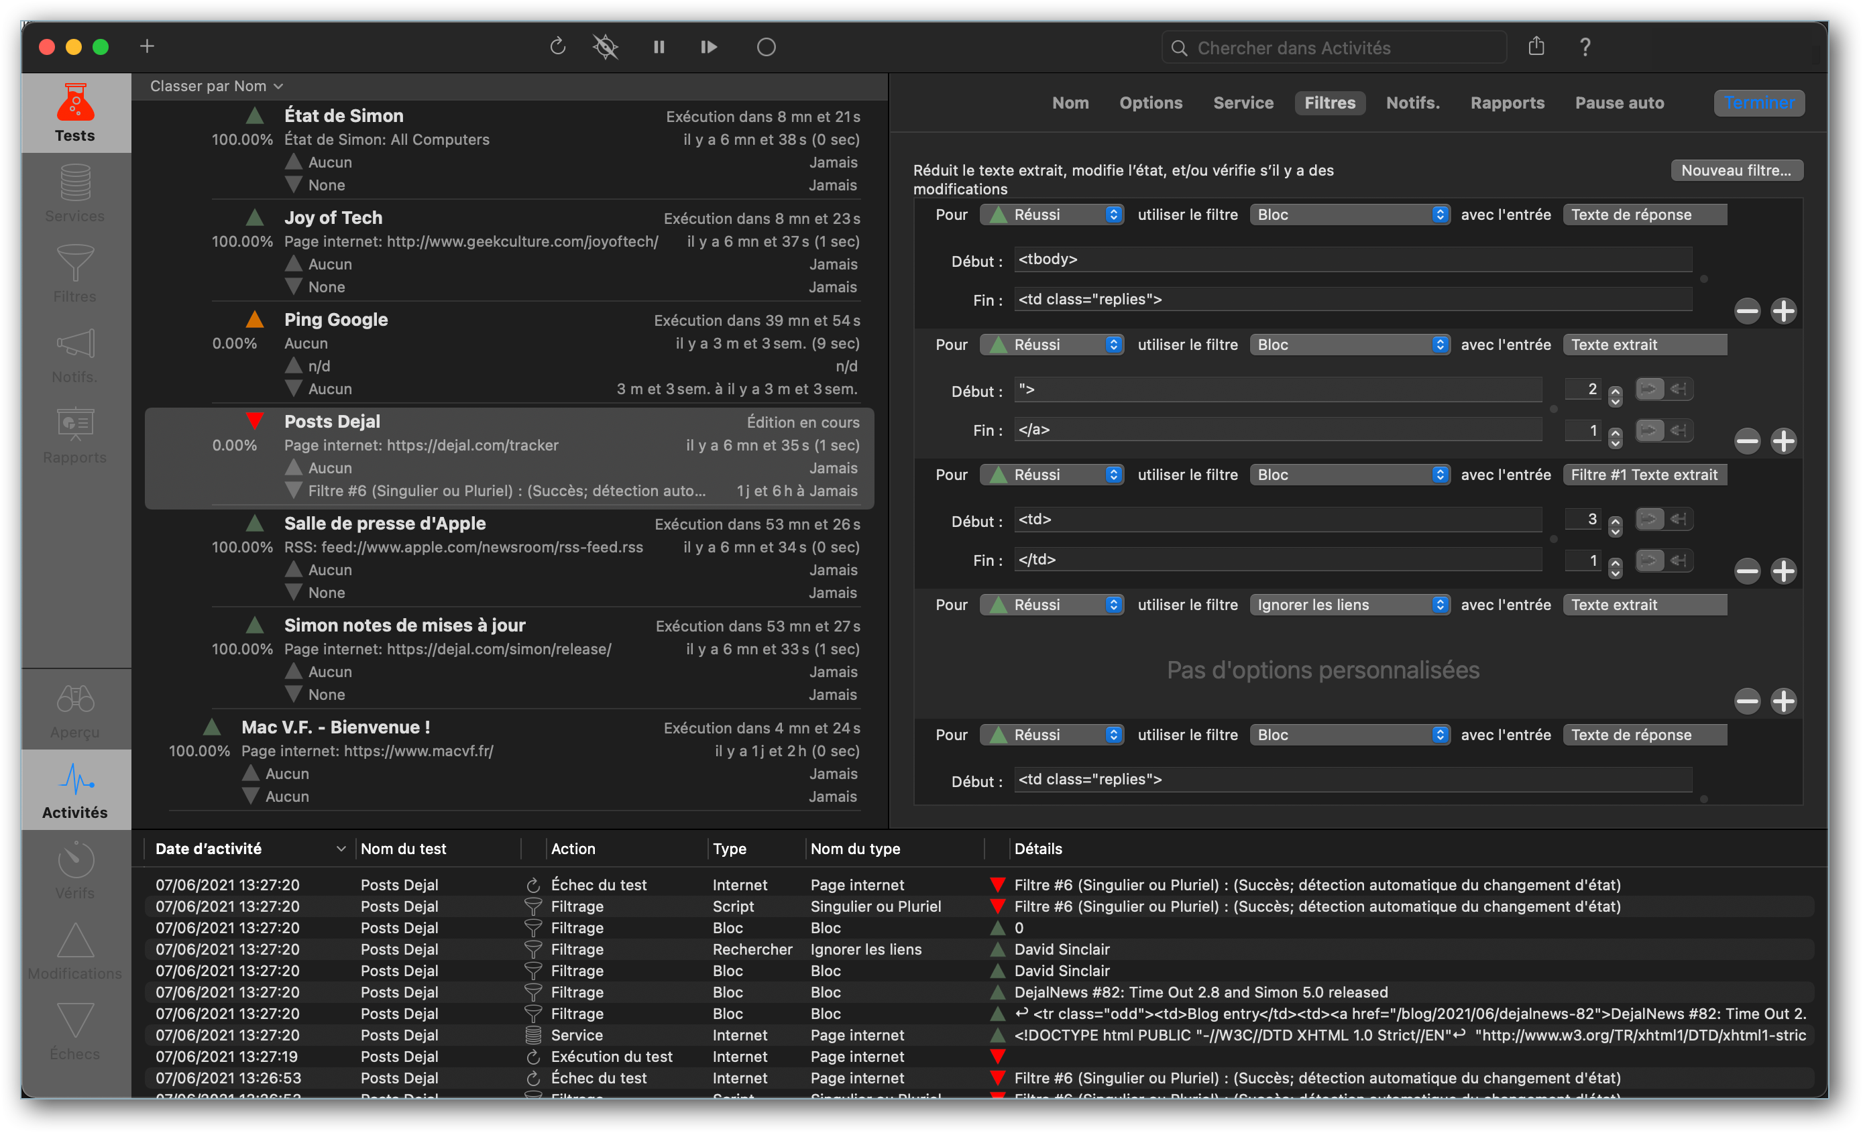Open help with the question mark icon
1863x1133 pixels.
coord(1585,47)
